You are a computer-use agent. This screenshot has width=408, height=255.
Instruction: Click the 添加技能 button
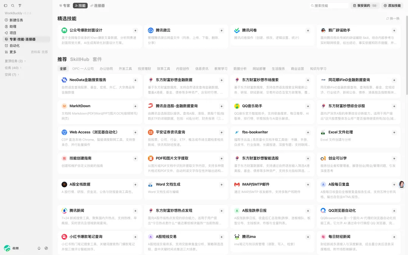pos(392,5)
